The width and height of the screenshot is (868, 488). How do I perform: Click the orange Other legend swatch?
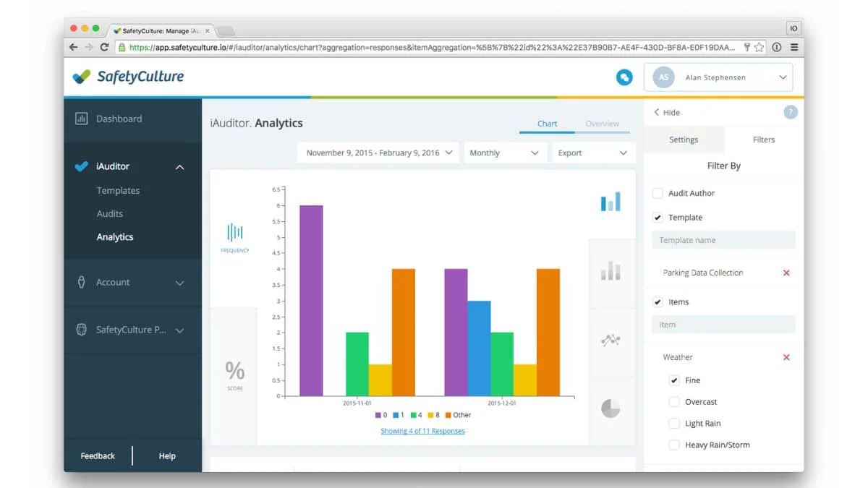448,415
